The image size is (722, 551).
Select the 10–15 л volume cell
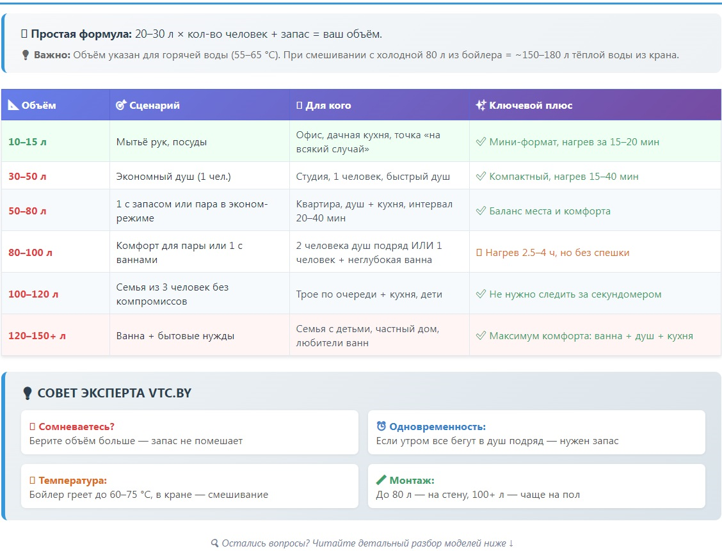[28, 142]
